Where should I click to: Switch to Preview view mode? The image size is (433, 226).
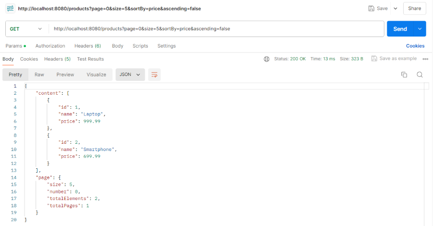[x=65, y=75]
